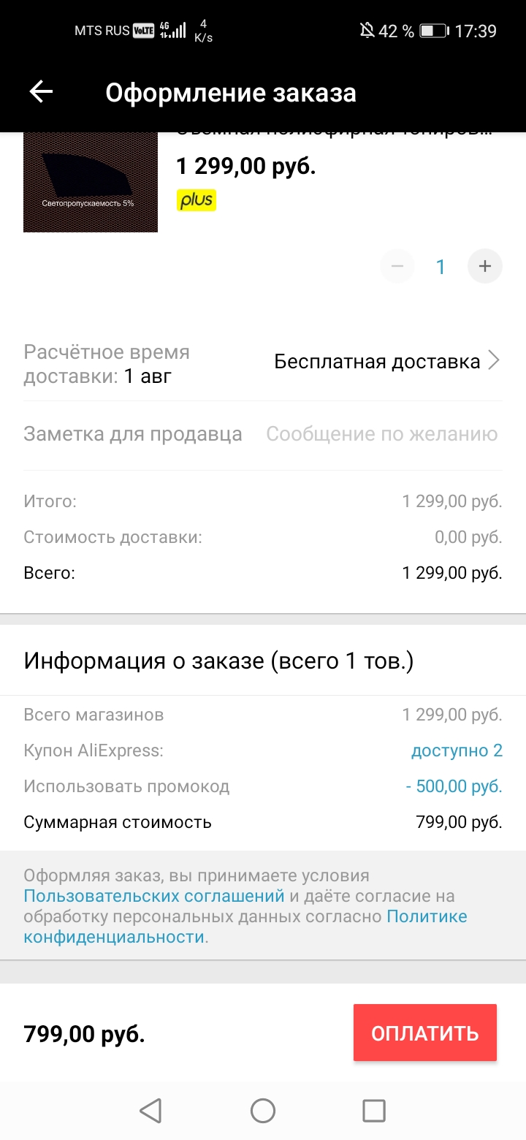Open tinted window product thumbnail
This screenshot has height=1140, width=526.
coord(91,183)
